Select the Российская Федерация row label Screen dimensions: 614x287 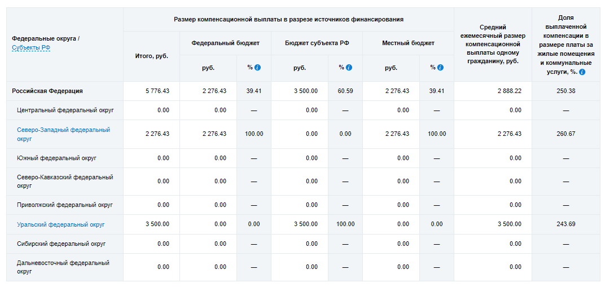click(x=47, y=91)
